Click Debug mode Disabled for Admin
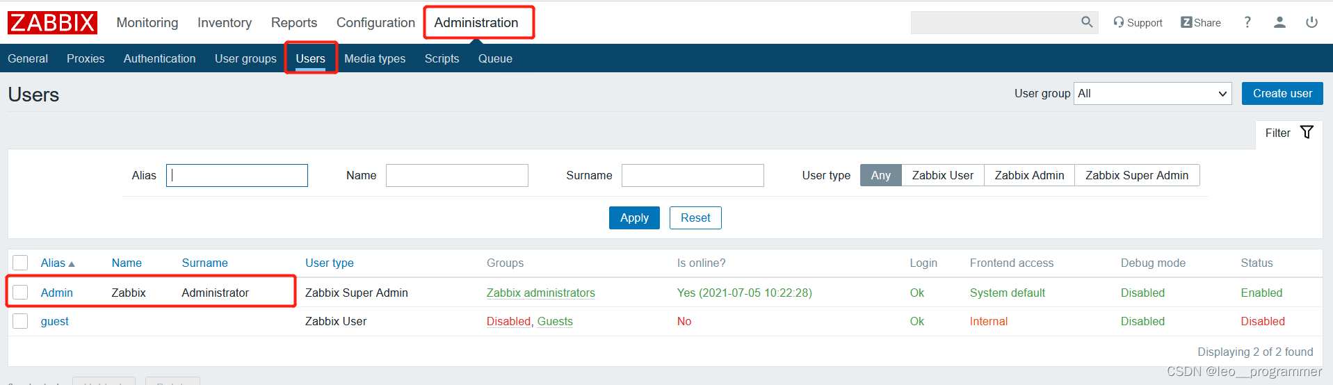The height and width of the screenshot is (385, 1333). 1142,293
